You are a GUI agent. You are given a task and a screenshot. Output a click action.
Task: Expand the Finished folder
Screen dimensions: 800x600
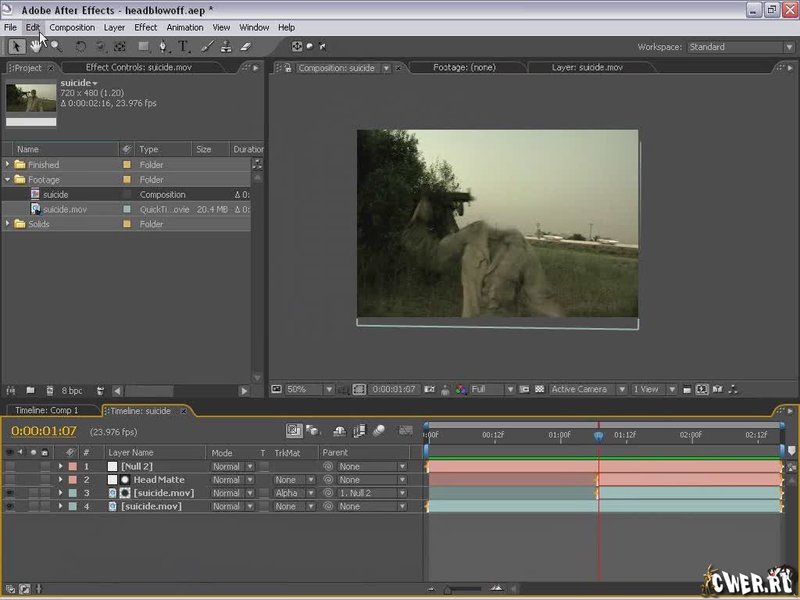[9, 165]
